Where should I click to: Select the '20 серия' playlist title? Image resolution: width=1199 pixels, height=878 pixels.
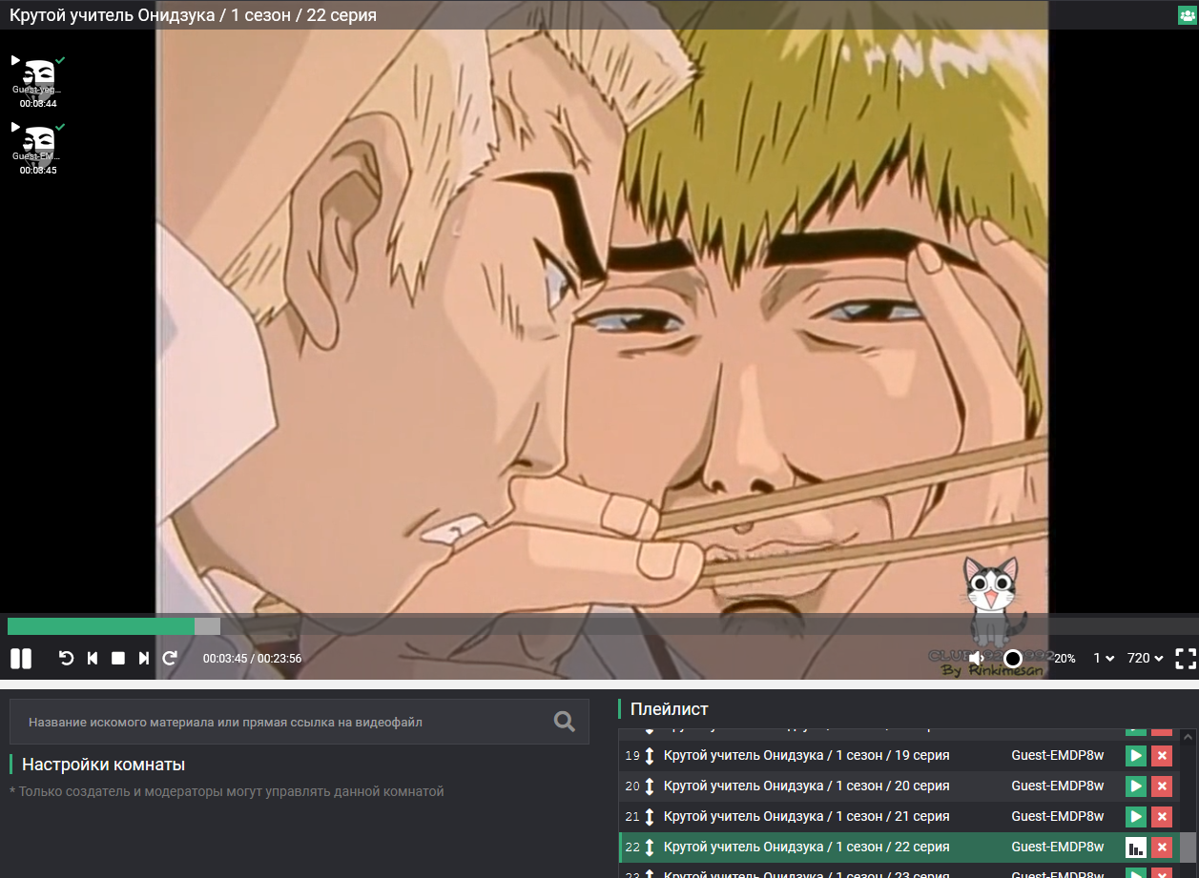[806, 786]
